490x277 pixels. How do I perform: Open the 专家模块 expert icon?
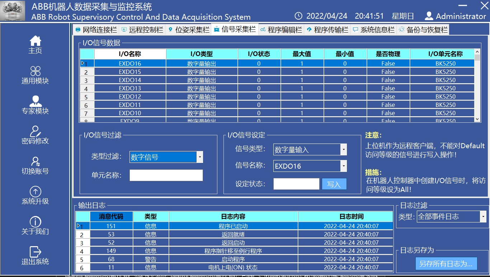35,101
